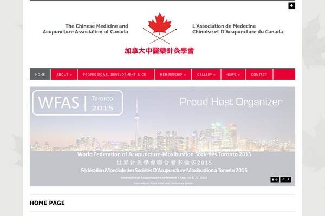The image size is (325, 216).
Task: Open Professional Development & CE page
Action: 115,75
